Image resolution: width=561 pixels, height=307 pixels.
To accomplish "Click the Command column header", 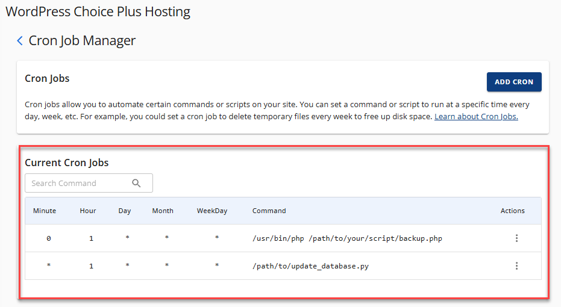I will click(269, 211).
